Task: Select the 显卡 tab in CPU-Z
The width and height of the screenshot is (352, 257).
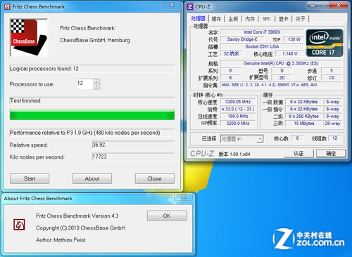Action: coord(283,19)
